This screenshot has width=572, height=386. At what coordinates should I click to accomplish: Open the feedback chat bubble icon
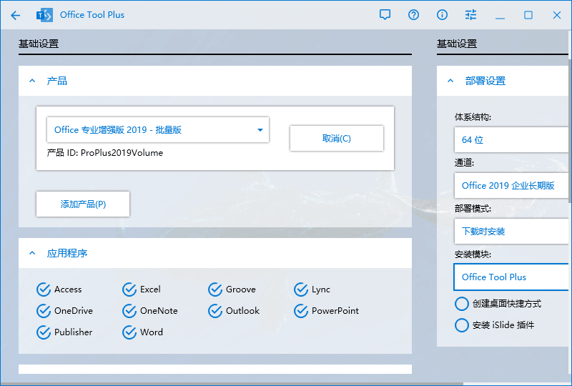385,15
